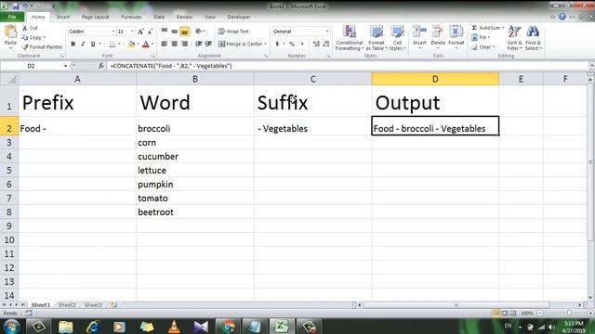Toggle Top Align vertical alignment
Viewport: 595px width, 334px height.
tap(165, 31)
